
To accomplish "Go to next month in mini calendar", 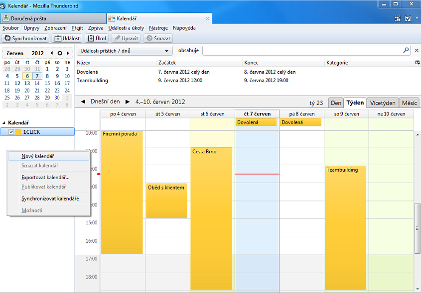I will click(68, 53).
